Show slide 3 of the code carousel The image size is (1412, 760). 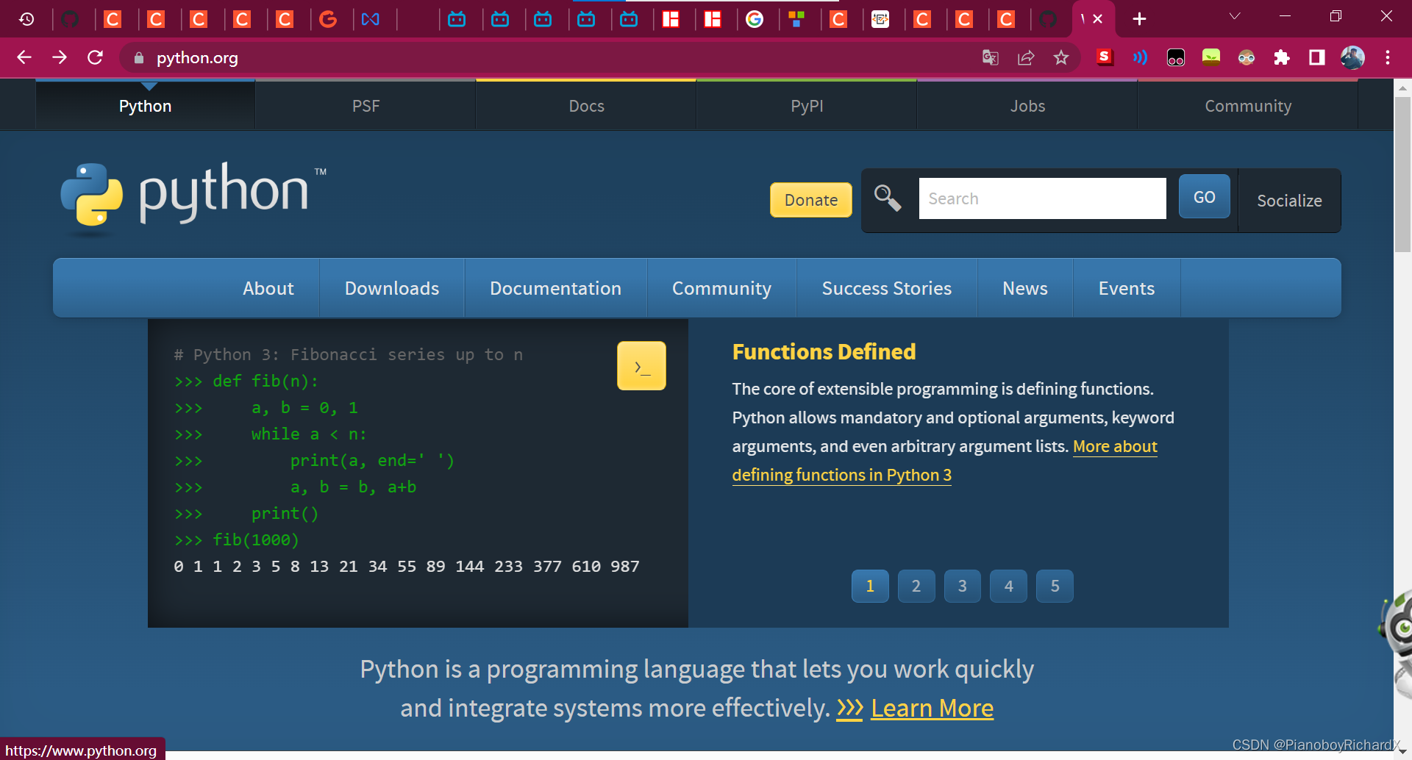963,586
